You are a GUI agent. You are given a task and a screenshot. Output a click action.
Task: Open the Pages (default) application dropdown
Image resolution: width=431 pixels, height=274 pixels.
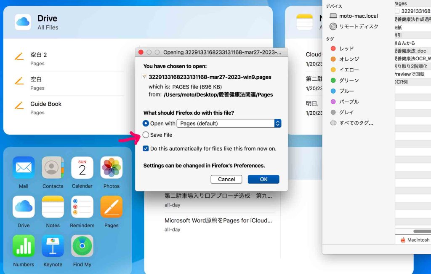tap(229, 124)
